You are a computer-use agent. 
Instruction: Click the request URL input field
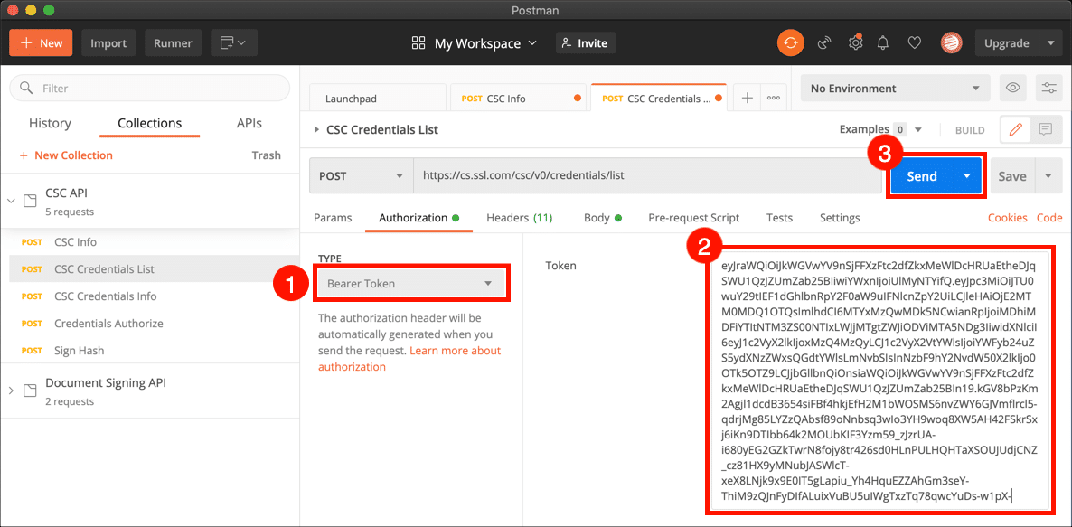646,176
